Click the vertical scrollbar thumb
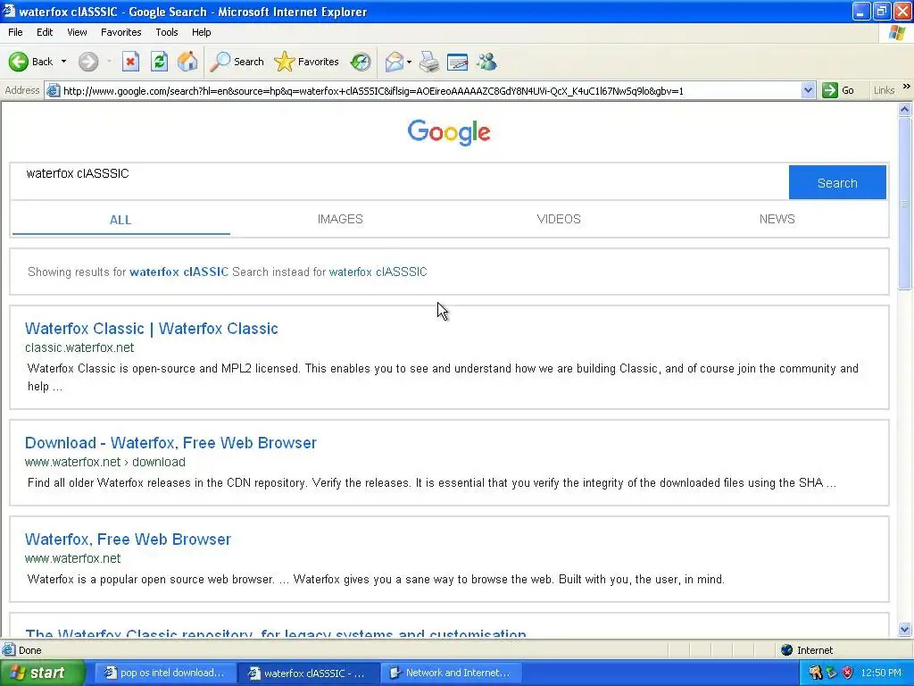This screenshot has height=686, width=914. (905, 203)
